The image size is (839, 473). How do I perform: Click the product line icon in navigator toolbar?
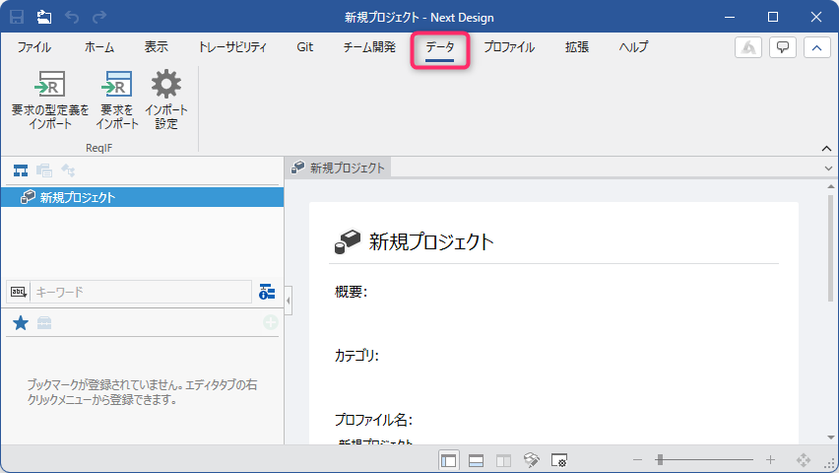tap(68, 170)
